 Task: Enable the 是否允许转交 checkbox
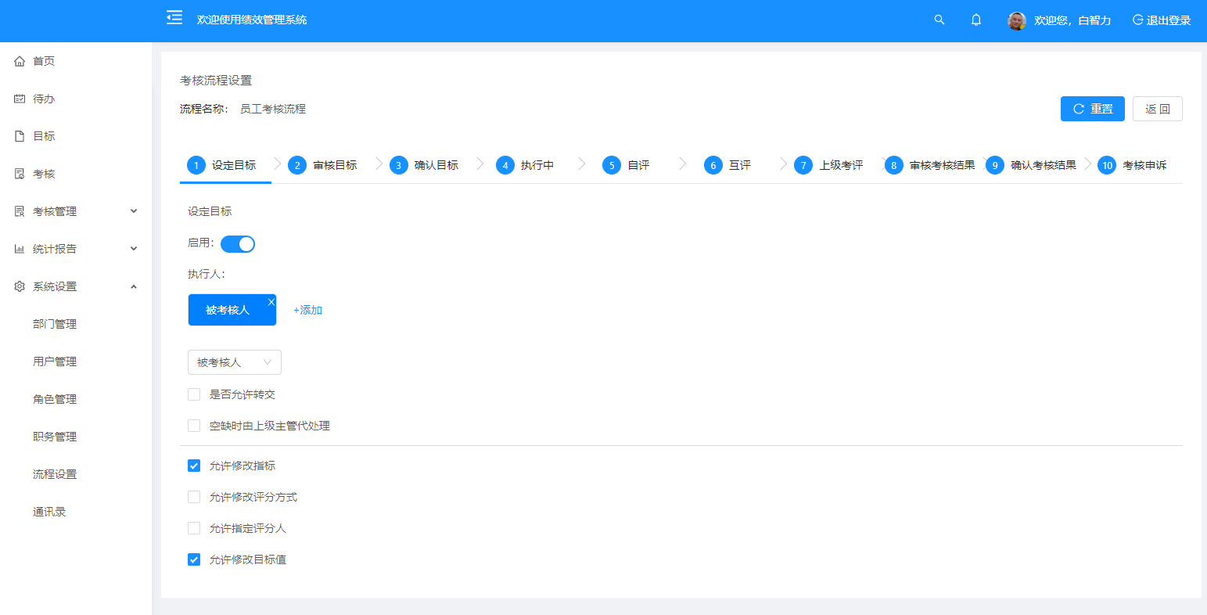pyautogui.click(x=194, y=394)
